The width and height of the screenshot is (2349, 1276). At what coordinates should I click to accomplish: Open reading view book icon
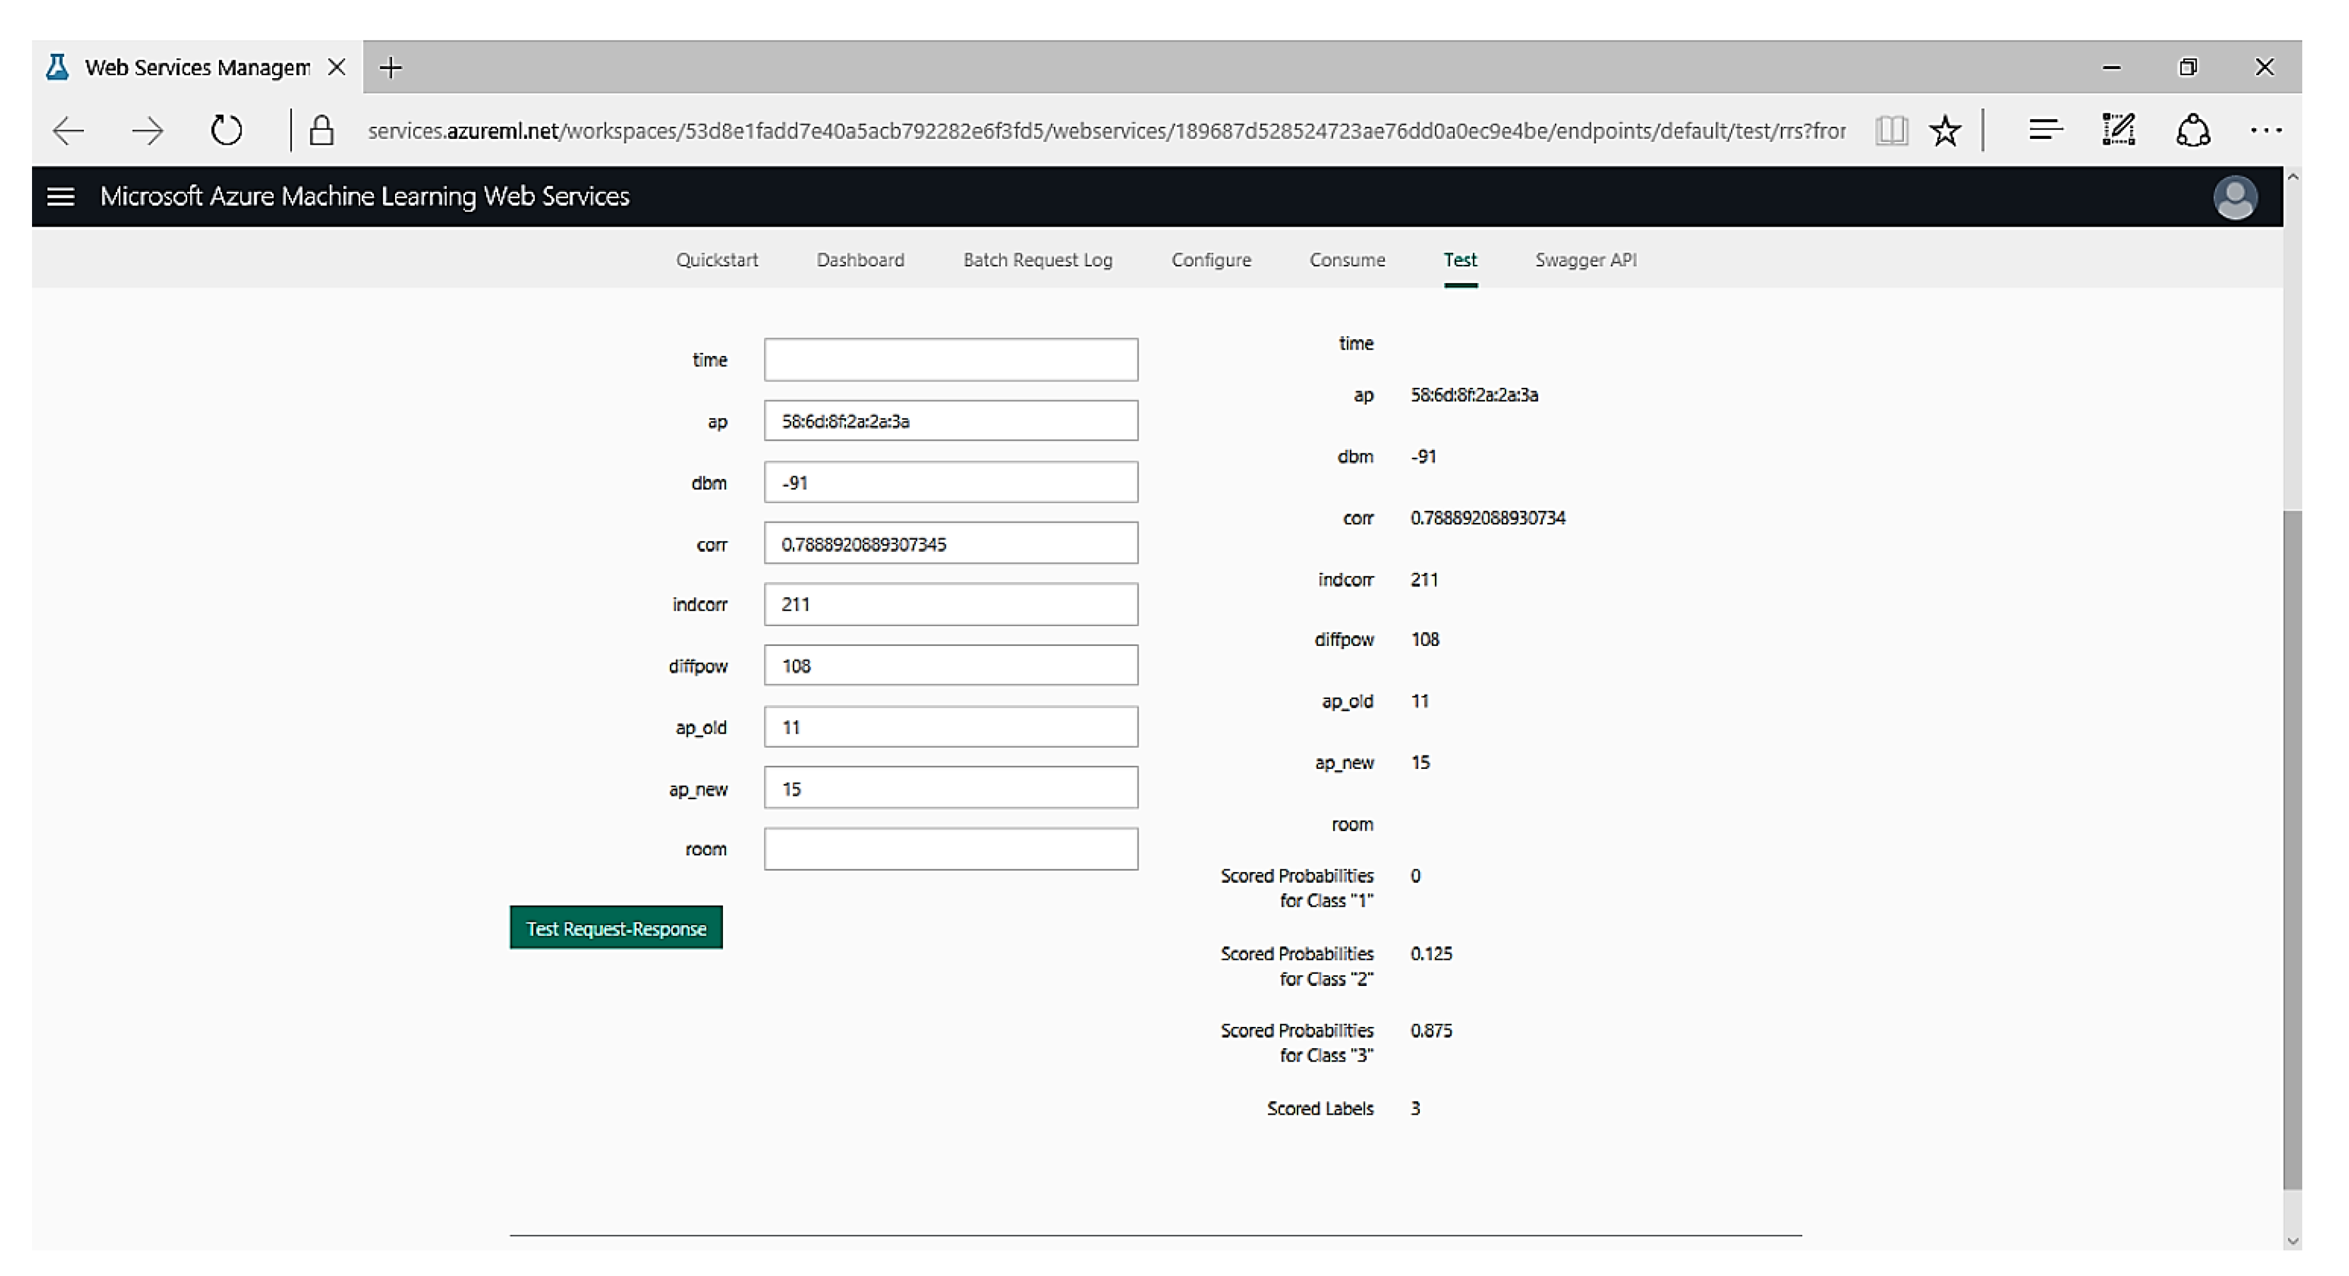click(1891, 131)
